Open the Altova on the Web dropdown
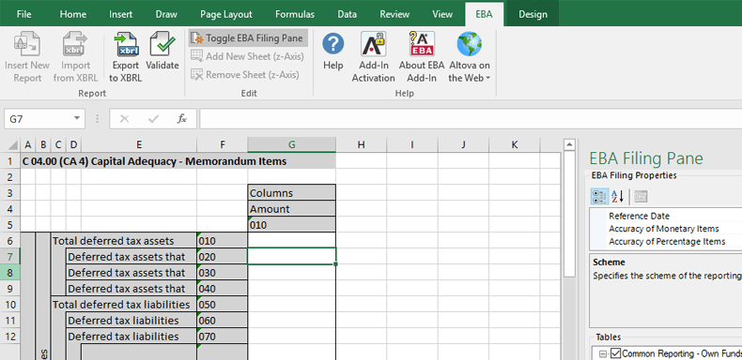Screen dimensions: 742x360 [470, 56]
